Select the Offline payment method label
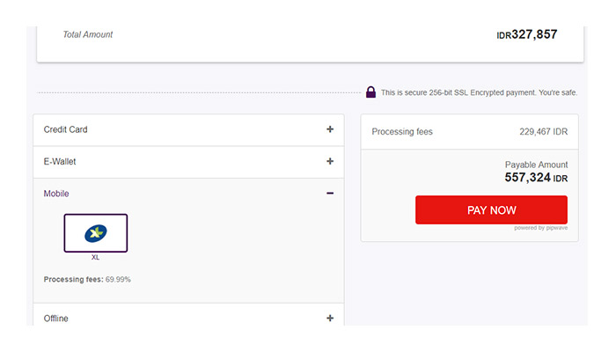616x352 pixels. 55,319
